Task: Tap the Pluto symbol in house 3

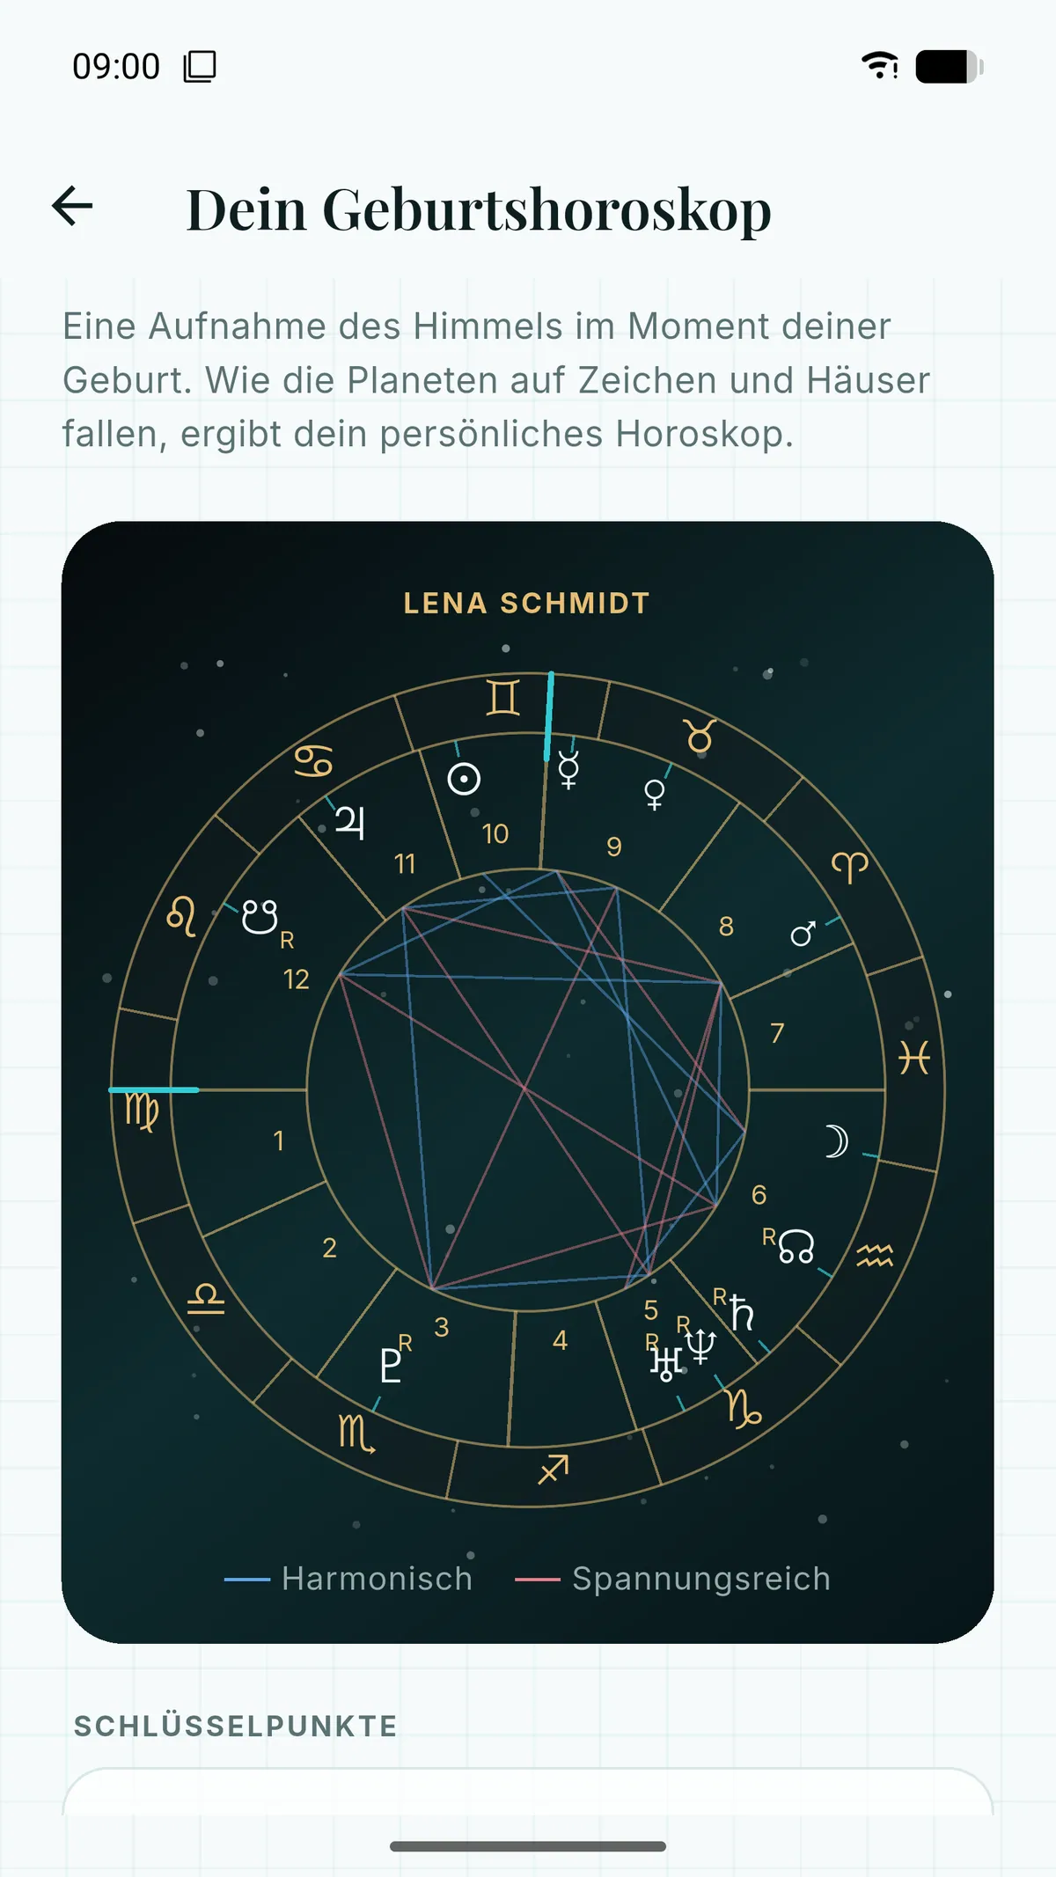Action: pos(390,1366)
